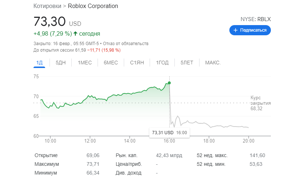The image size is (300, 184).
Task: Click the 52 нед. макс. label
Action: [212, 155]
